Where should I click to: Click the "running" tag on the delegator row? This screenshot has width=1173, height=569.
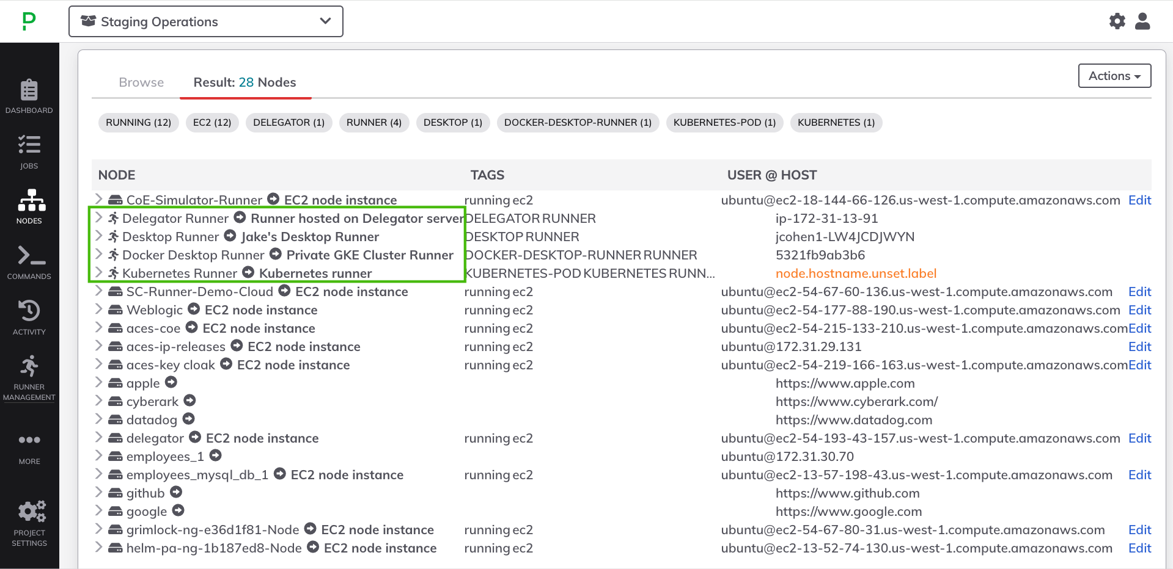coord(487,438)
